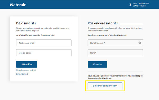Click the user account icon
The height and width of the screenshot is (100, 159).
pos(130,5)
